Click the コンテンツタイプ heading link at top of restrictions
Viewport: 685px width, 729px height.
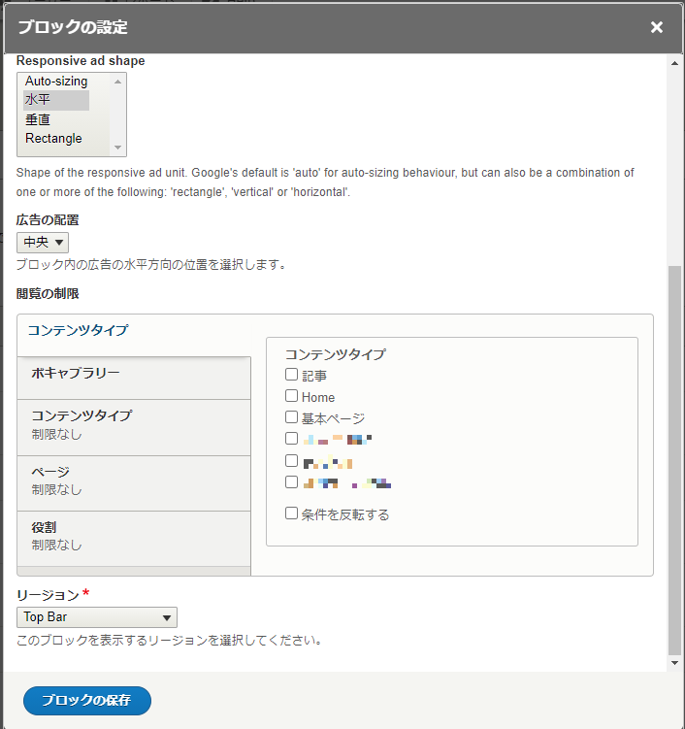[x=78, y=330]
